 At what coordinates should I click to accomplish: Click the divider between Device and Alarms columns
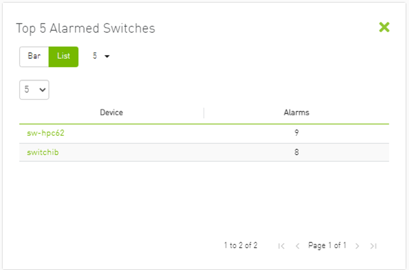point(204,113)
